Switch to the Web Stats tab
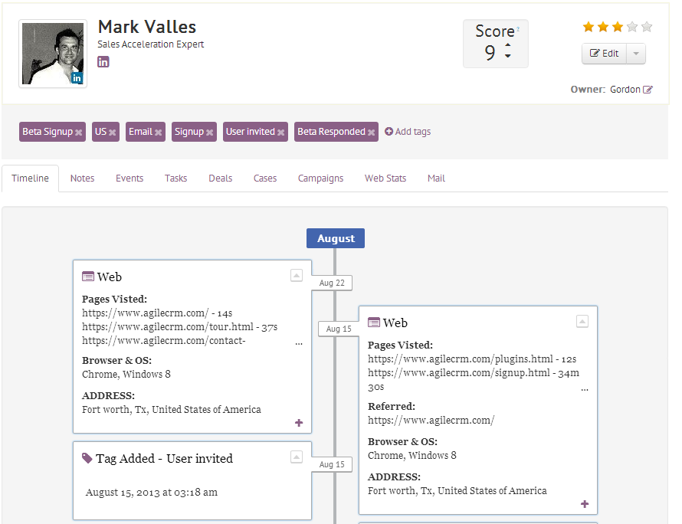Screen dimensions: 682x524 tap(385, 178)
